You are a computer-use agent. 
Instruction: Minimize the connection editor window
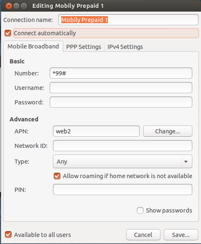(x=16, y=6)
